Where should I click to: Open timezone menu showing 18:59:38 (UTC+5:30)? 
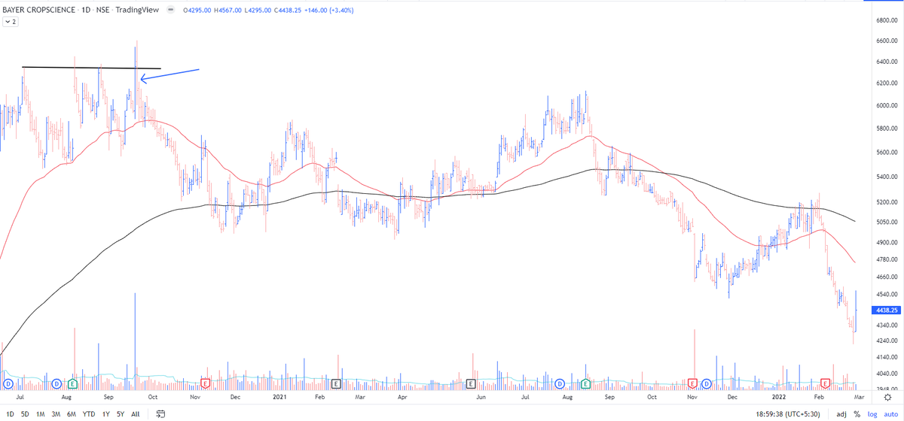point(789,413)
